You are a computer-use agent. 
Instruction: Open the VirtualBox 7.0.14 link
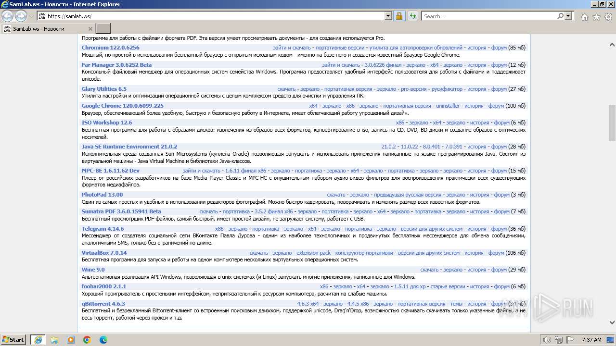coord(104,253)
